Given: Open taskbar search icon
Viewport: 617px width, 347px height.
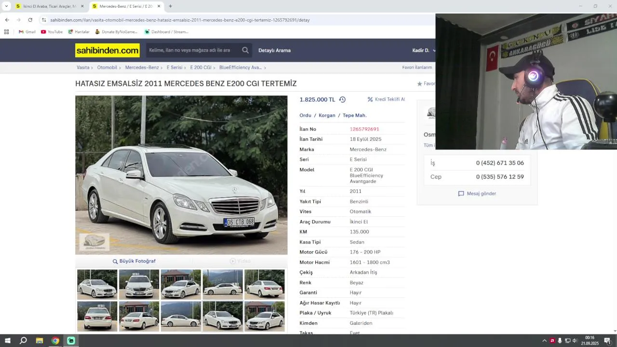Looking at the screenshot, I should point(23,341).
